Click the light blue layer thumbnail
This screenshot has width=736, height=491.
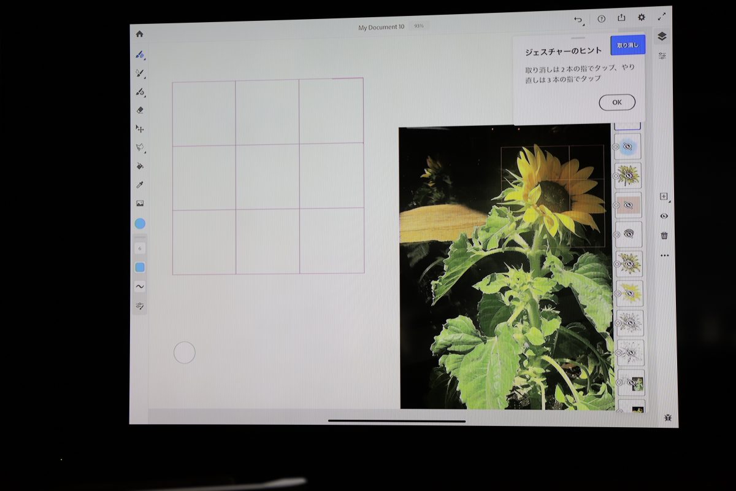click(x=628, y=147)
